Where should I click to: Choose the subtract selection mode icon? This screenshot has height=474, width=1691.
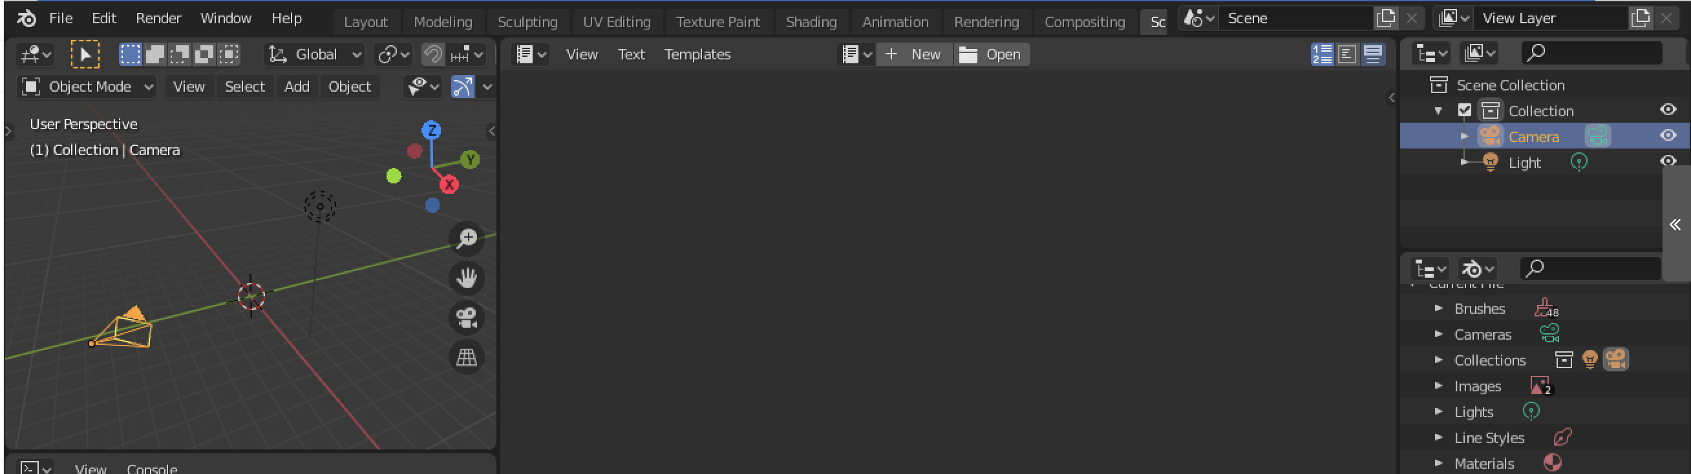click(179, 54)
